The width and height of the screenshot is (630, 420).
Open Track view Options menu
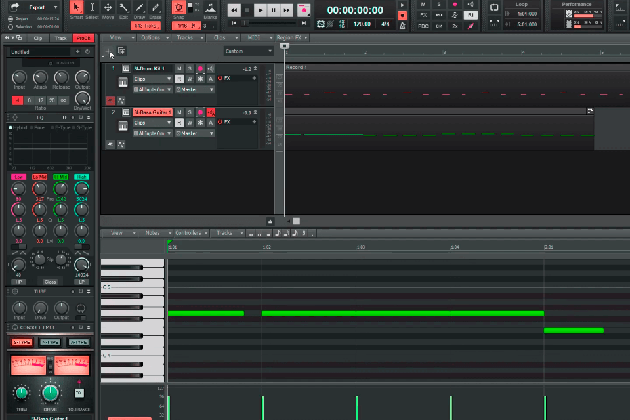pyautogui.click(x=155, y=38)
